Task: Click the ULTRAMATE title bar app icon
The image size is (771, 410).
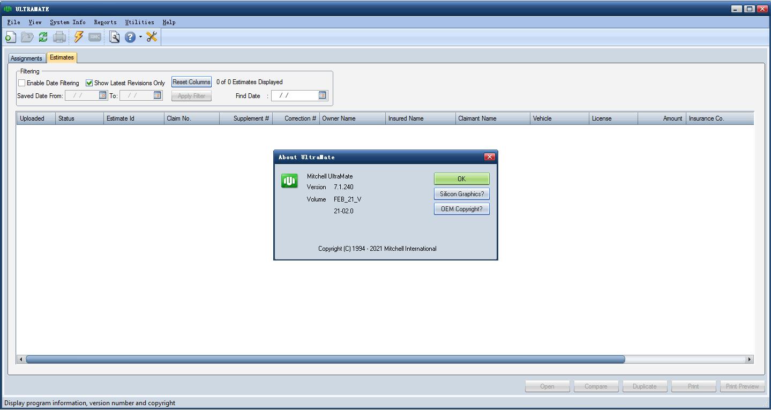Action: [x=8, y=9]
